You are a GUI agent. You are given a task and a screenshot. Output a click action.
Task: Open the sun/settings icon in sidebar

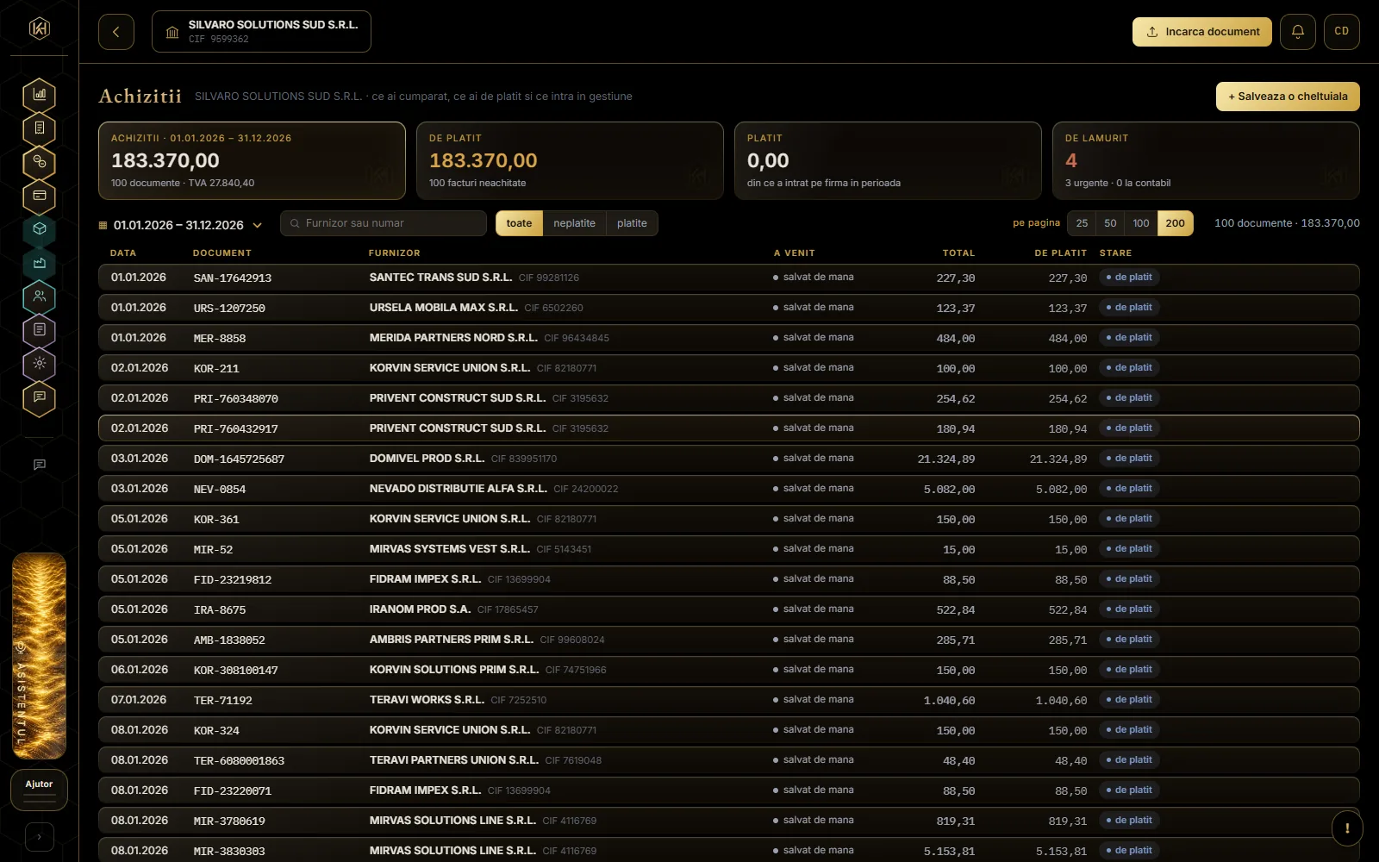pos(40,364)
